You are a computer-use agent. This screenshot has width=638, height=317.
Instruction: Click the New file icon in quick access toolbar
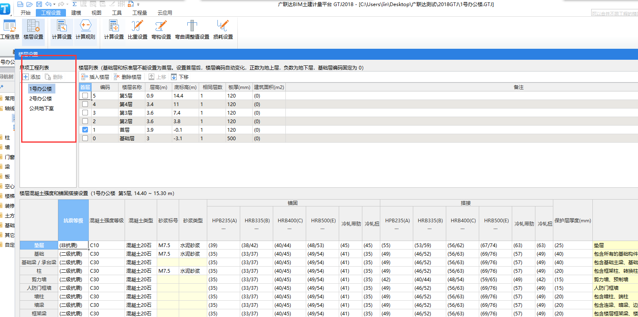20,4
